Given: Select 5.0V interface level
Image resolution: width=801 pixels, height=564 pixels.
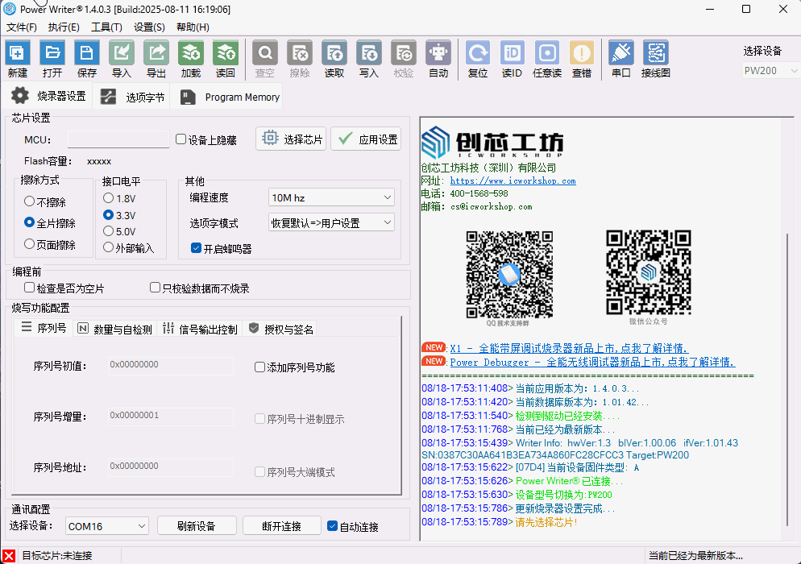Looking at the screenshot, I should [x=108, y=231].
